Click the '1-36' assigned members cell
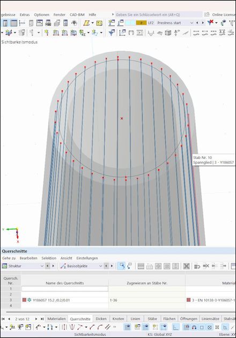The height and width of the screenshot is (338, 236). tap(147, 300)
